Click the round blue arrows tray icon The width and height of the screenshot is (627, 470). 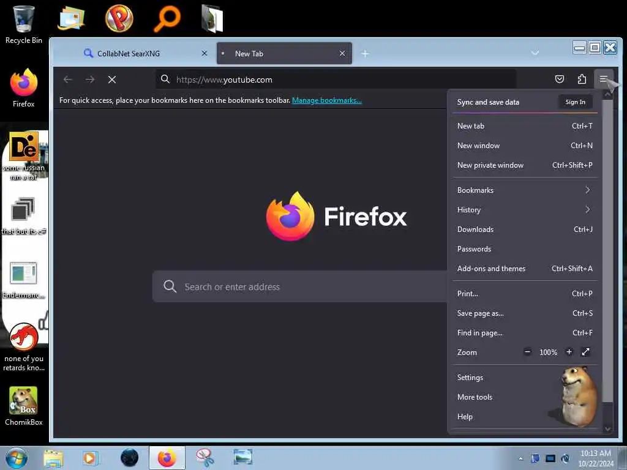click(x=565, y=458)
